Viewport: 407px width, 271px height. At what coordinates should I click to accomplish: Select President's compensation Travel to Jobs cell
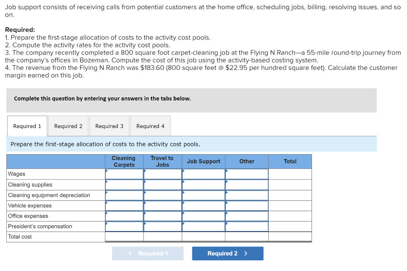[x=163, y=226]
